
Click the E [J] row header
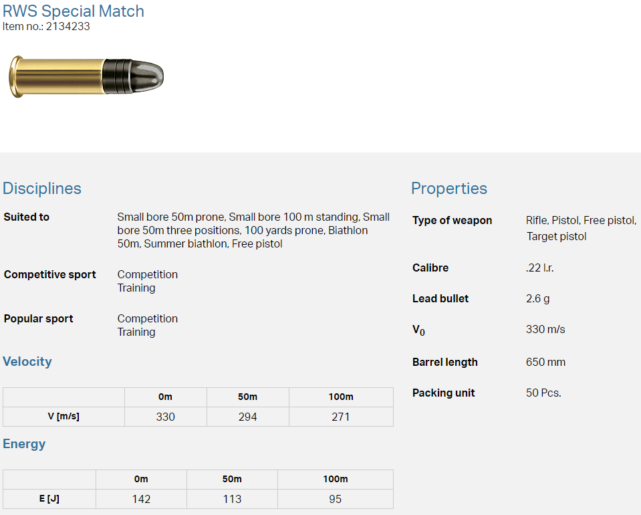[49, 499]
